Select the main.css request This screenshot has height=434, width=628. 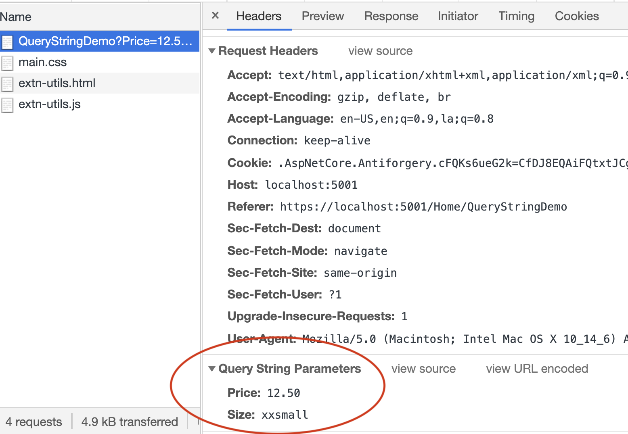coord(43,63)
